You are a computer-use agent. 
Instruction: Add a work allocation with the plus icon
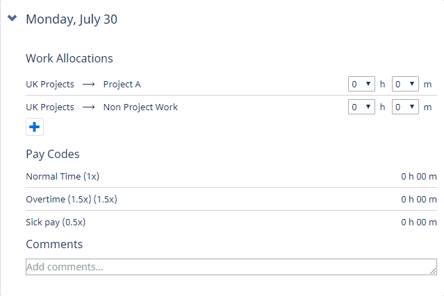tap(35, 128)
